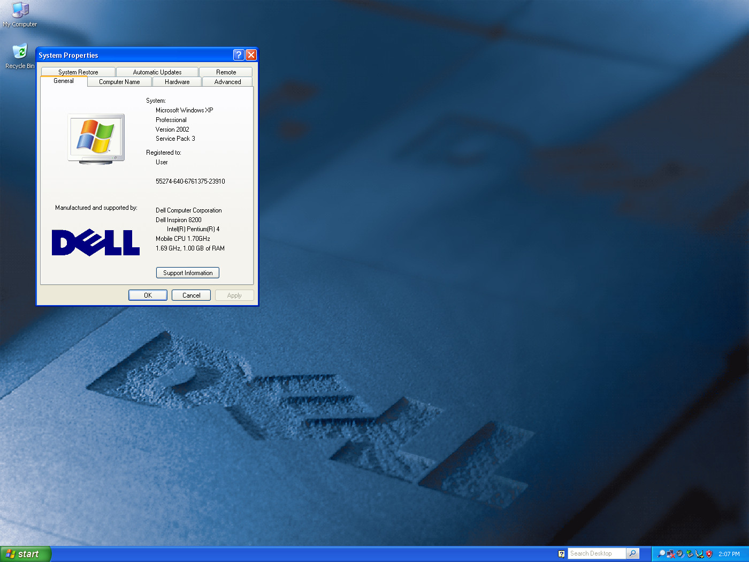This screenshot has width=749, height=562.
Task: Click the System: label
Action: [156, 101]
